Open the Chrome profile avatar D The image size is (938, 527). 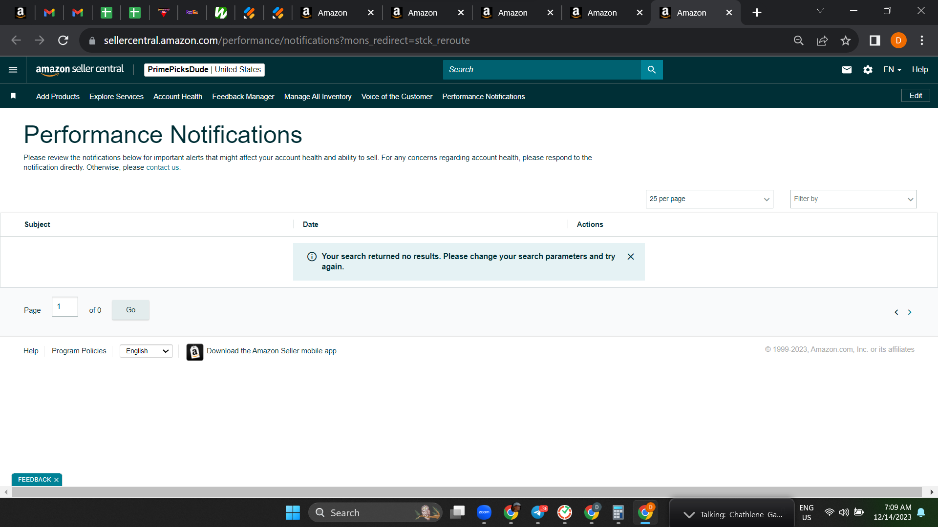click(898, 41)
